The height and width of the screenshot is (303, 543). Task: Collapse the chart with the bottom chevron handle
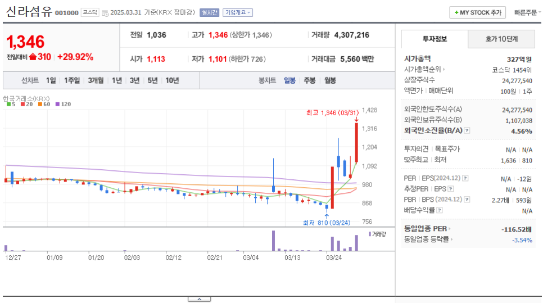click(x=199, y=299)
